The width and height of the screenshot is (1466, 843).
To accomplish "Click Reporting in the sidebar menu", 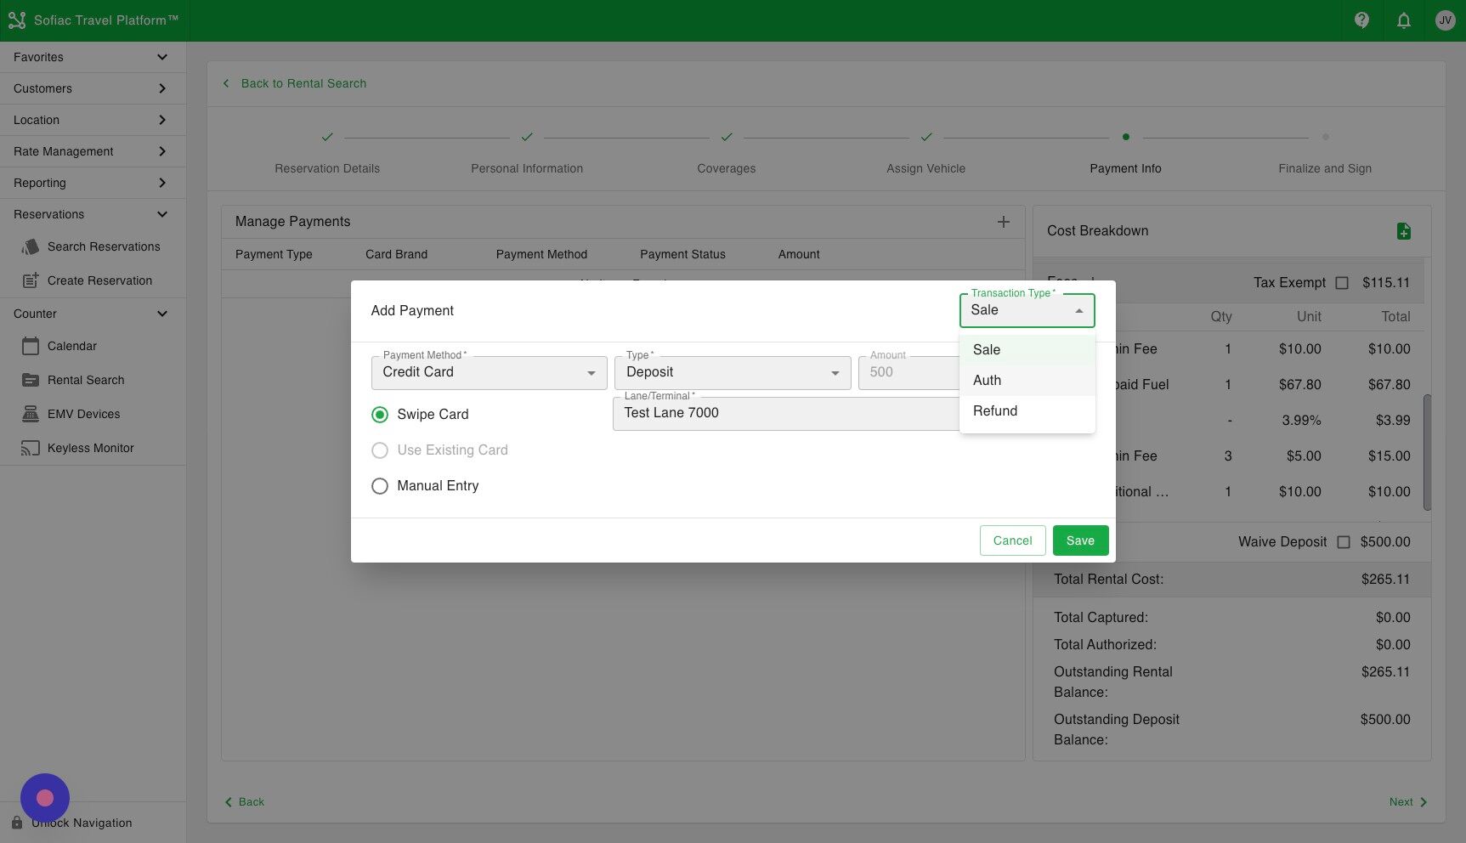I will click(x=39, y=182).
